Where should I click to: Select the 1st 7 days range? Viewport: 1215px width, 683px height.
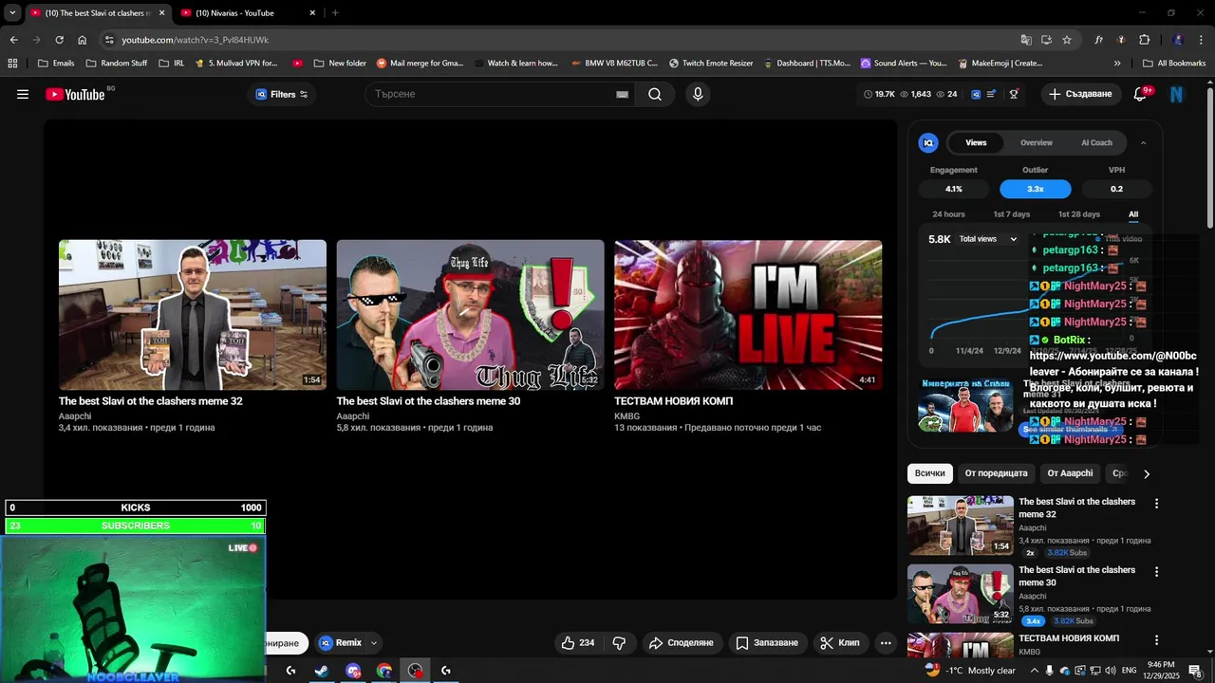(x=1011, y=214)
